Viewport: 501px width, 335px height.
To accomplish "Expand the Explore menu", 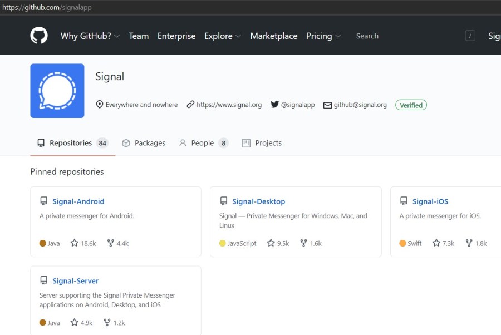I will [x=222, y=36].
